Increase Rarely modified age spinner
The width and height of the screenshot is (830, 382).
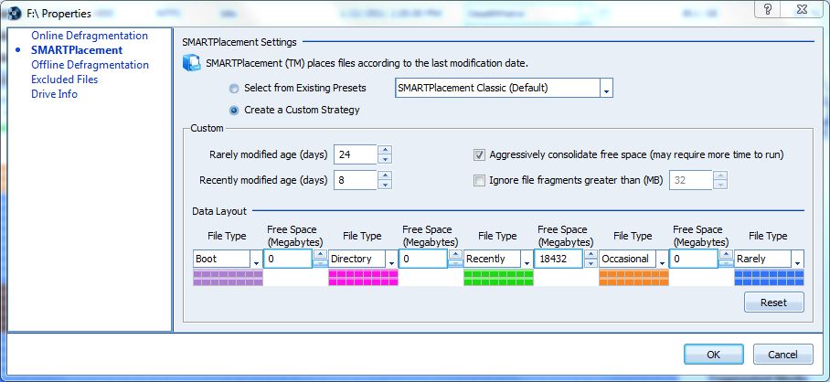(386, 149)
